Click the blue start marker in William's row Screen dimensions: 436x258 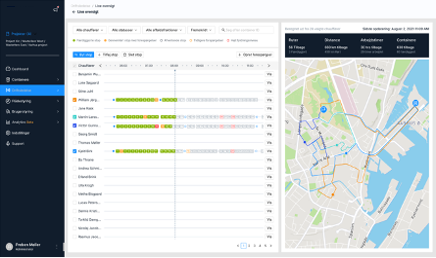(x=114, y=100)
